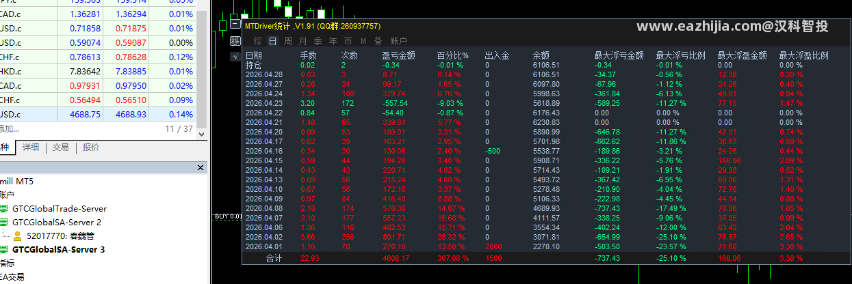The image size is (852, 284).
Task: Click the 百分比% column header
Action: pos(452,55)
